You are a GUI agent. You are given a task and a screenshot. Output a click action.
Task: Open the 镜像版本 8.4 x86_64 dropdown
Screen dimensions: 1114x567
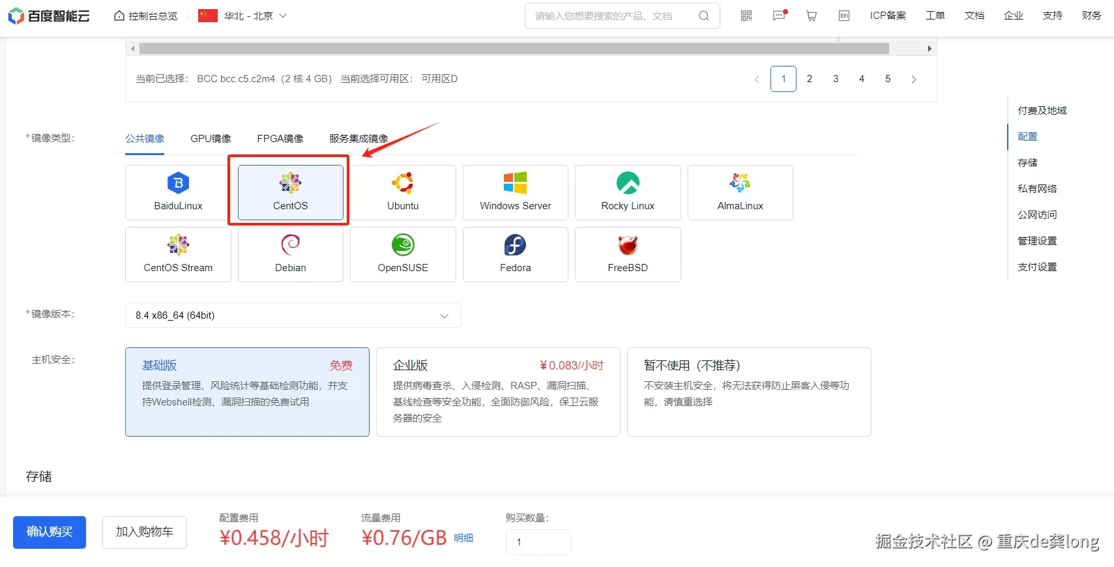coord(293,315)
